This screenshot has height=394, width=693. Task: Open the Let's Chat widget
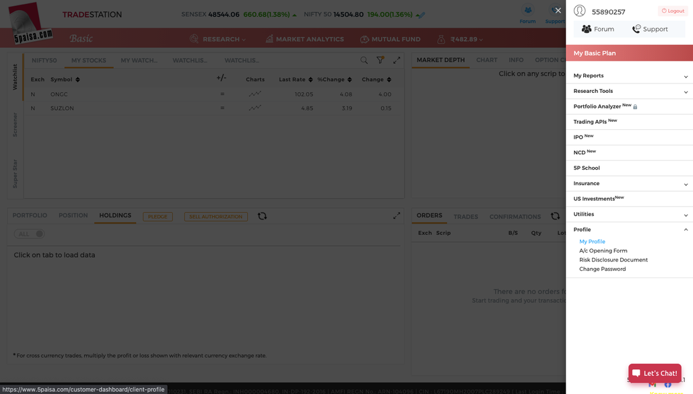coord(655,373)
